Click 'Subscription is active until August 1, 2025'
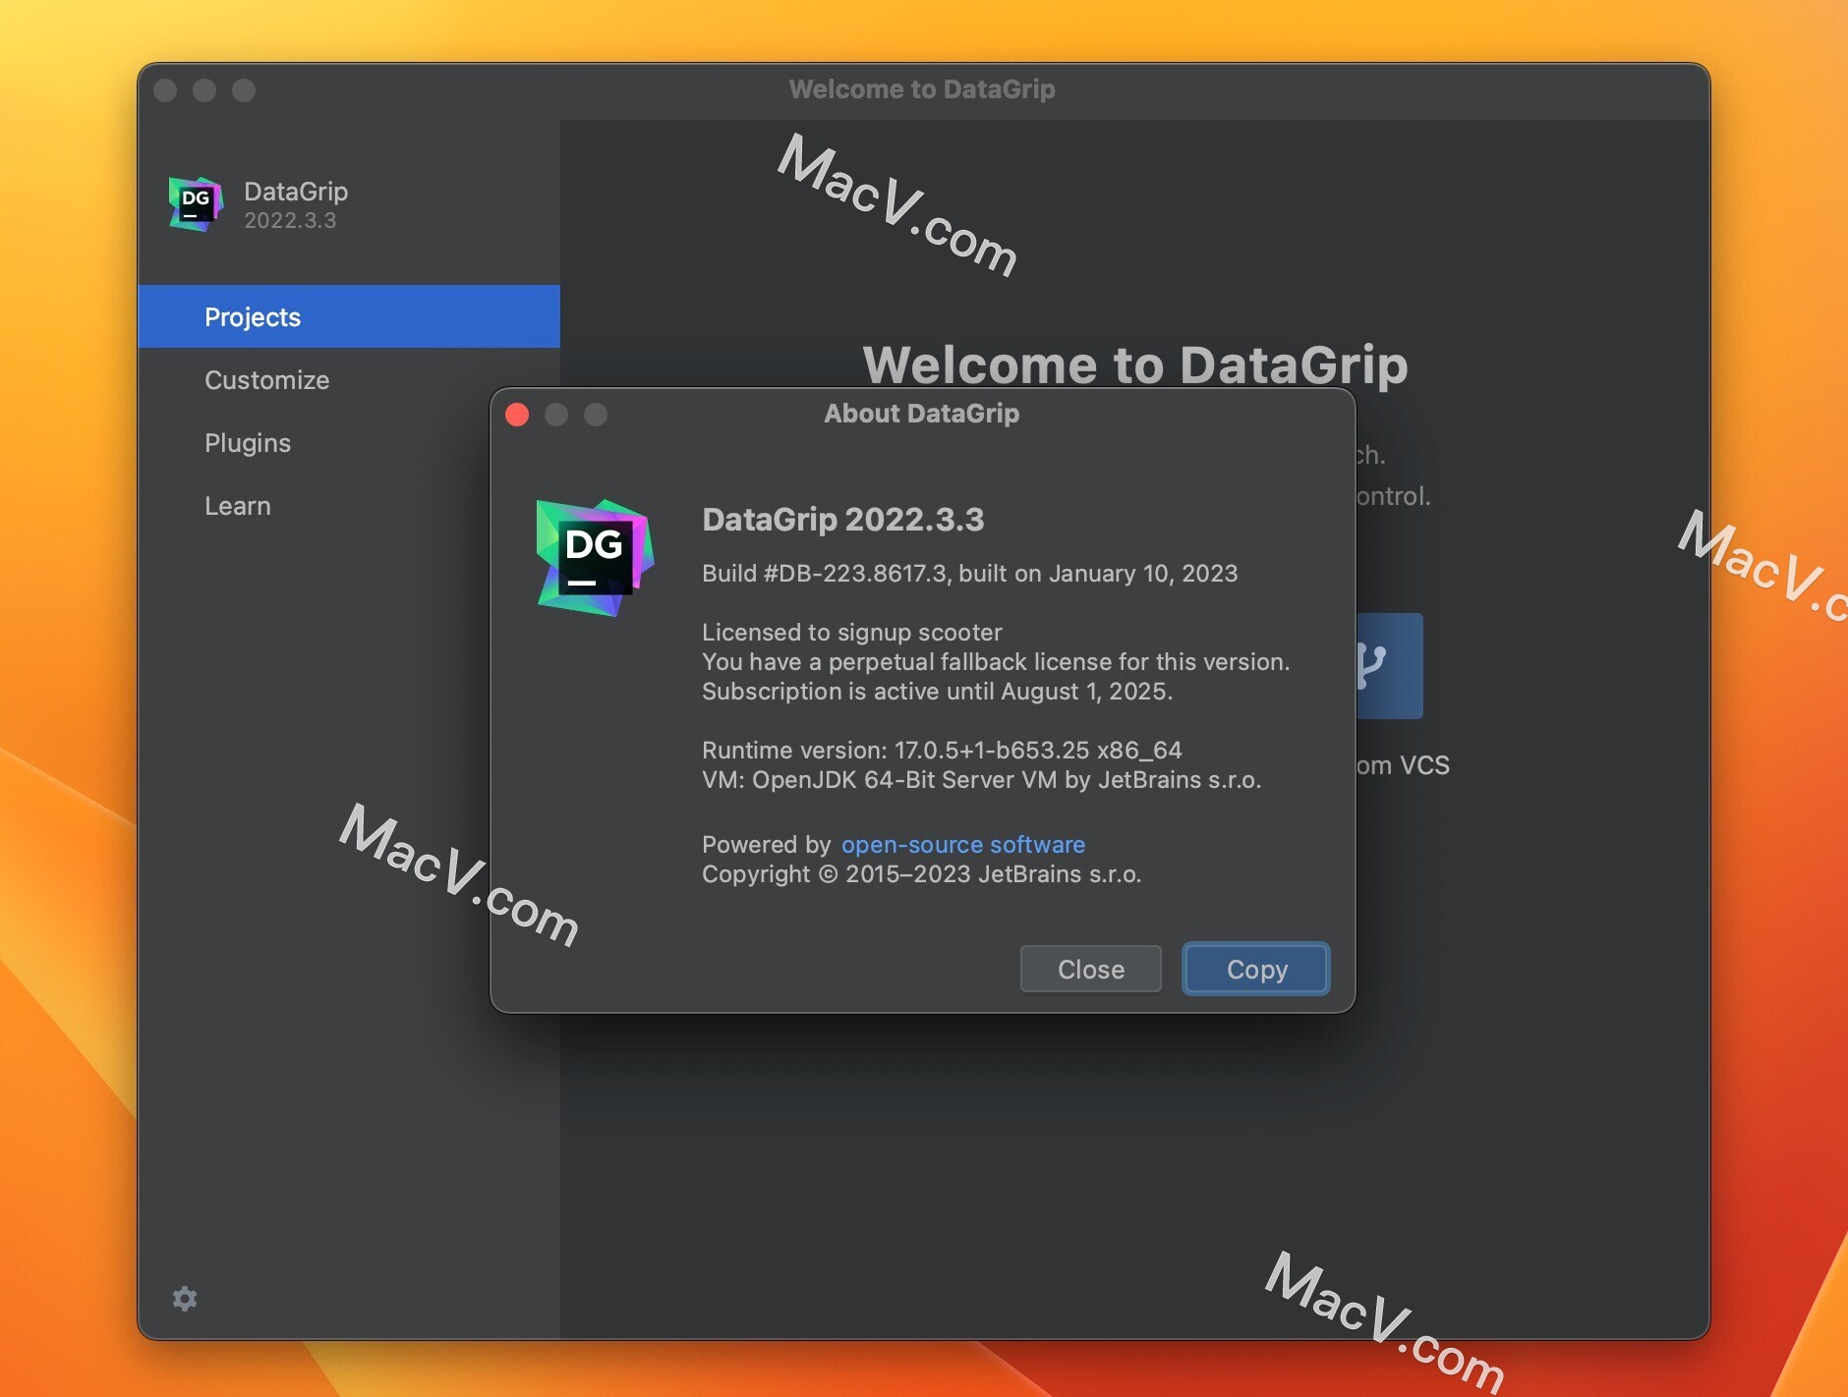The height and width of the screenshot is (1397, 1848). click(x=937, y=691)
